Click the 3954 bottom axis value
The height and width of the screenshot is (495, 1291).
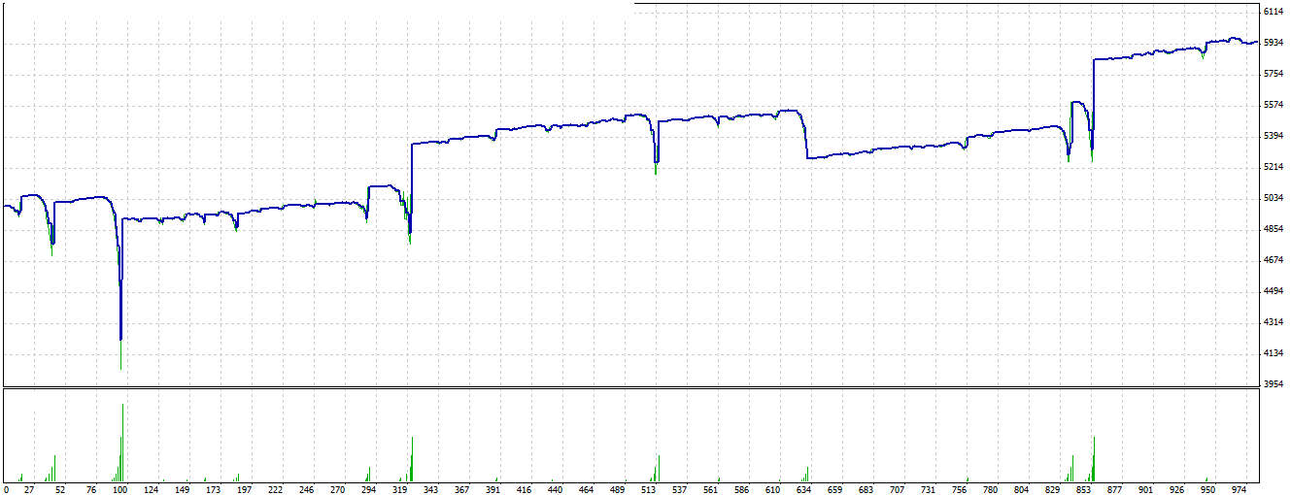[x=1274, y=384]
